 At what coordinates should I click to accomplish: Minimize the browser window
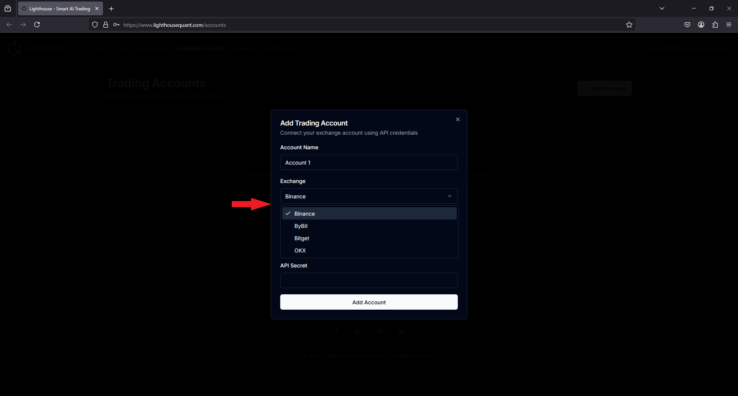click(x=693, y=8)
